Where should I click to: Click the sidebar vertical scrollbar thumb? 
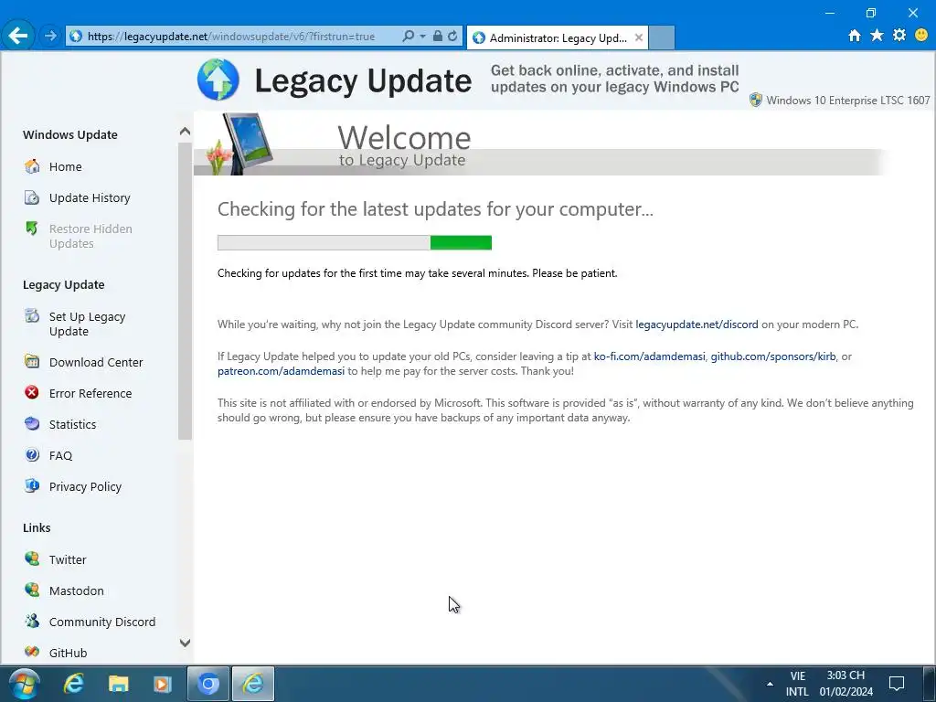pyautogui.click(x=185, y=291)
